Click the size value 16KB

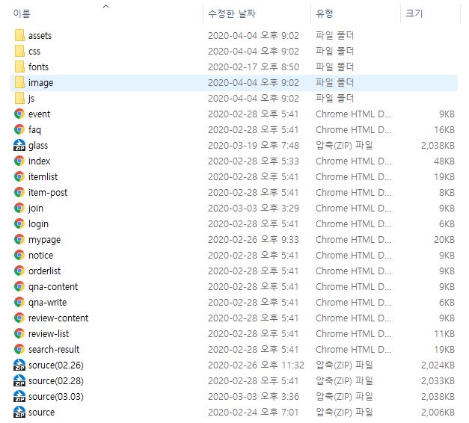pyautogui.click(x=444, y=129)
